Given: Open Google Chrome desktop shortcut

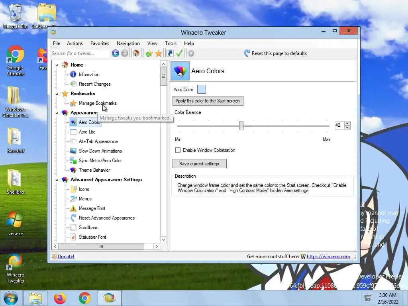Looking at the screenshot, I should (16, 61).
